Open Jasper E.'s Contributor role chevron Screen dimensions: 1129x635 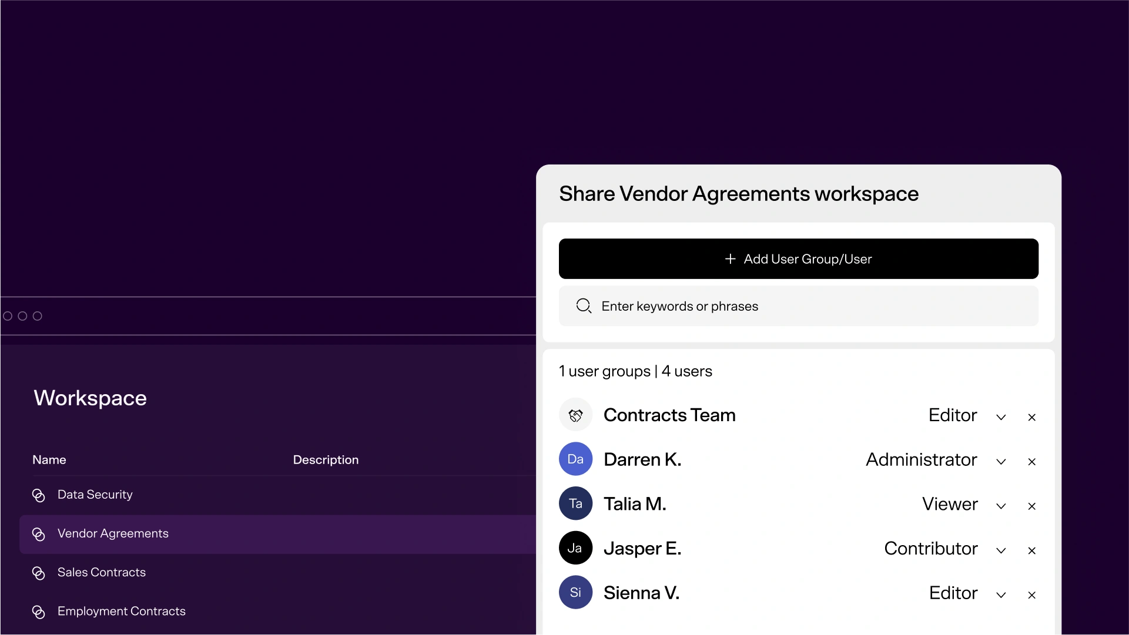tap(1001, 550)
